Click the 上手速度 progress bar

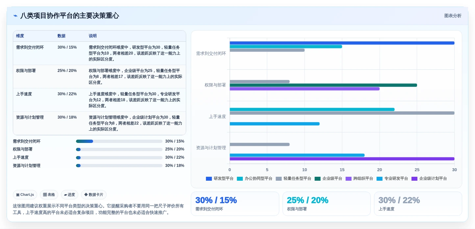click(119, 158)
